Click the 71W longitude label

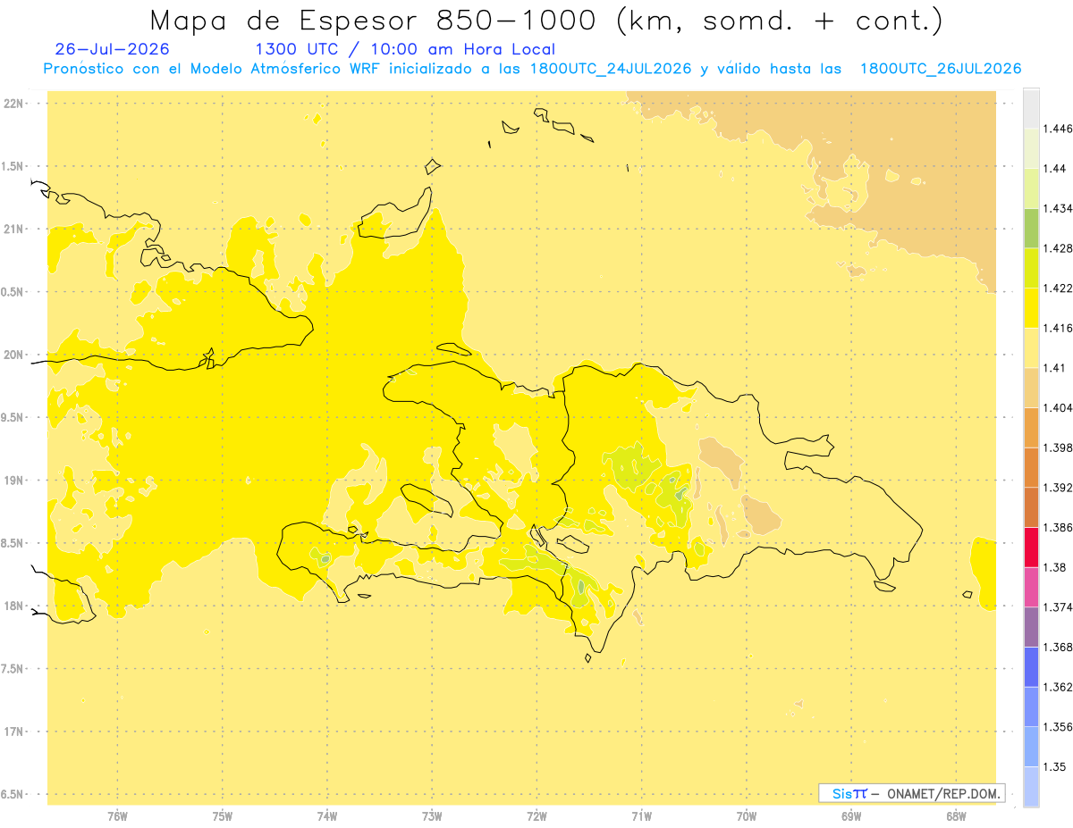click(x=641, y=816)
